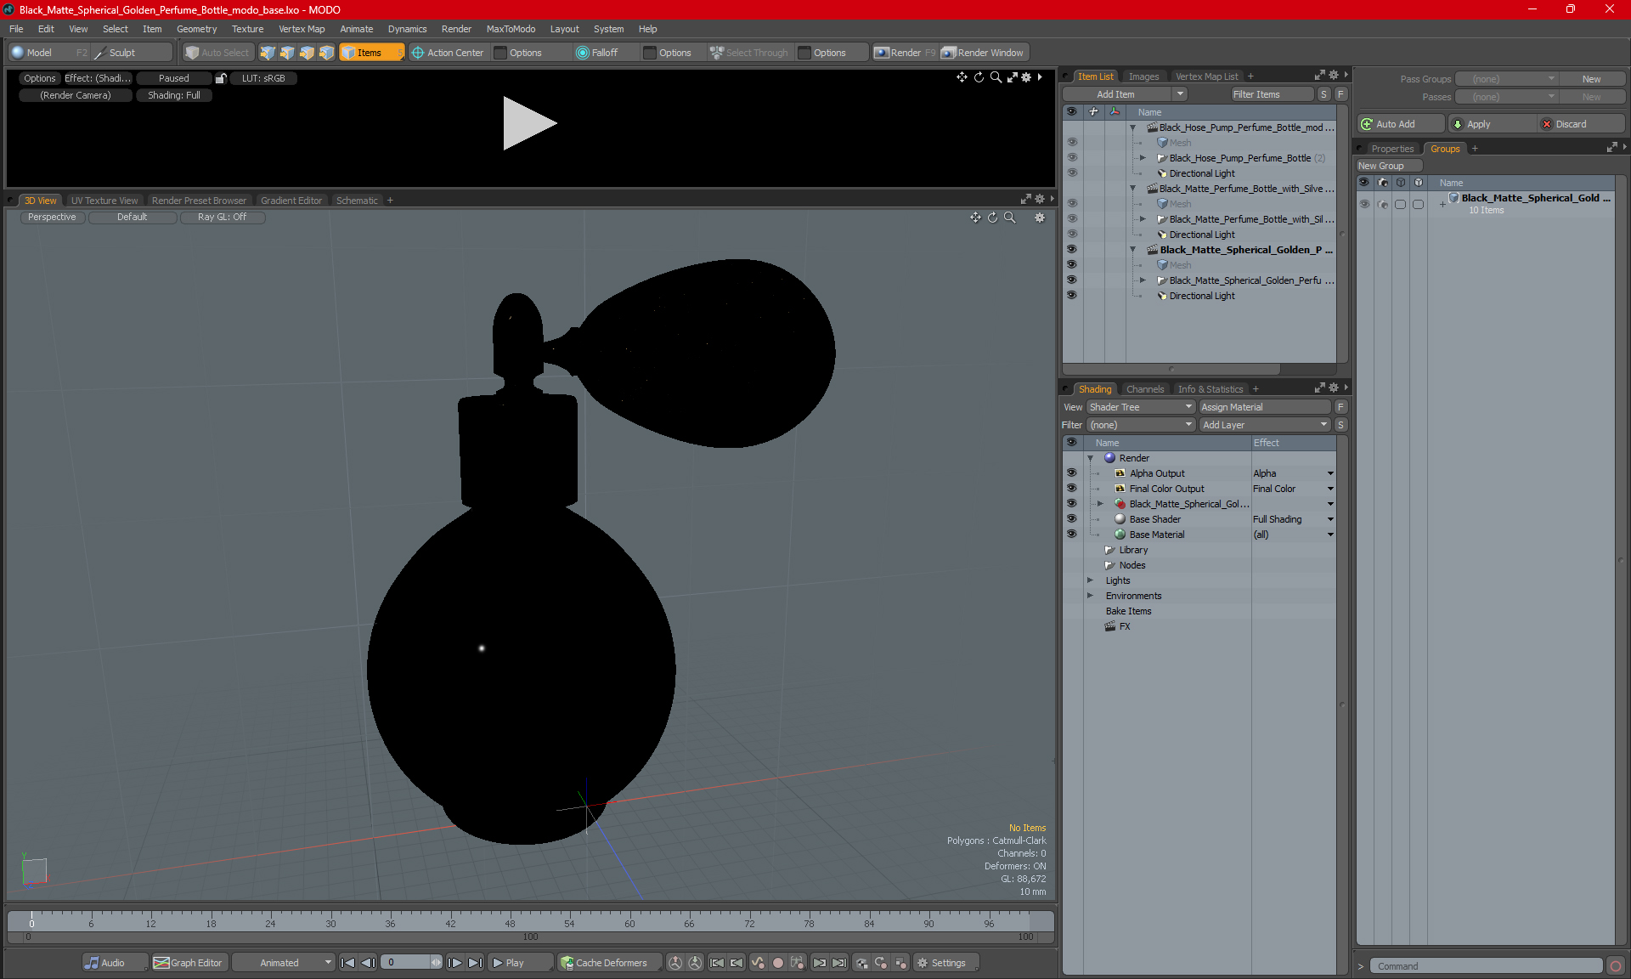Click the 3D viewport zoom magnifier icon
Image resolution: width=1631 pixels, height=979 pixels.
(x=1009, y=218)
